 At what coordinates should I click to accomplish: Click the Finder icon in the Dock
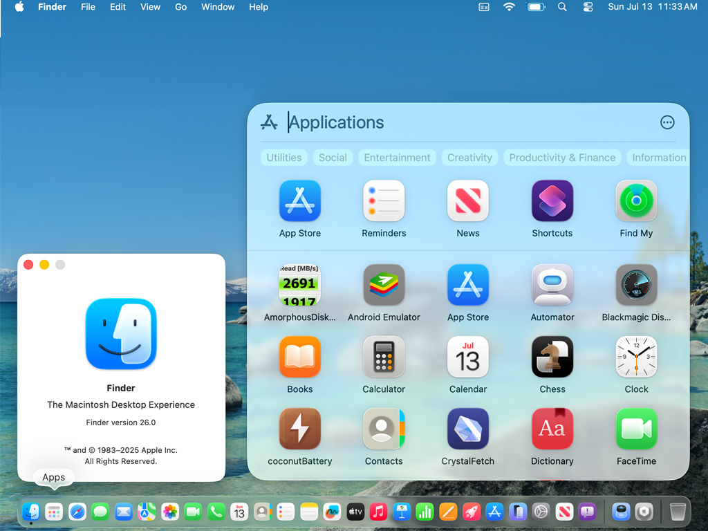coord(31,512)
